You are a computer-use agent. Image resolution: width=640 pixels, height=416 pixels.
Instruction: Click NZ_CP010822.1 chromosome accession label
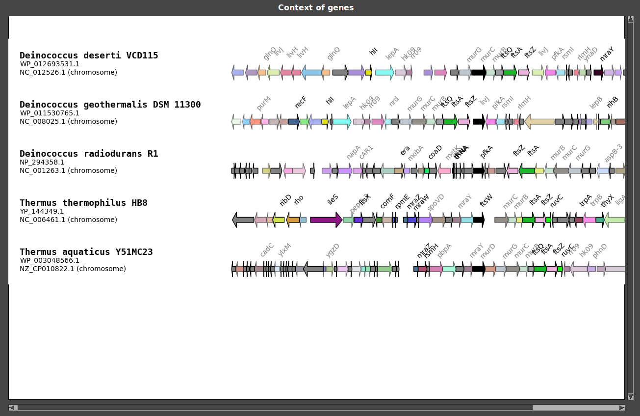point(73,269)
